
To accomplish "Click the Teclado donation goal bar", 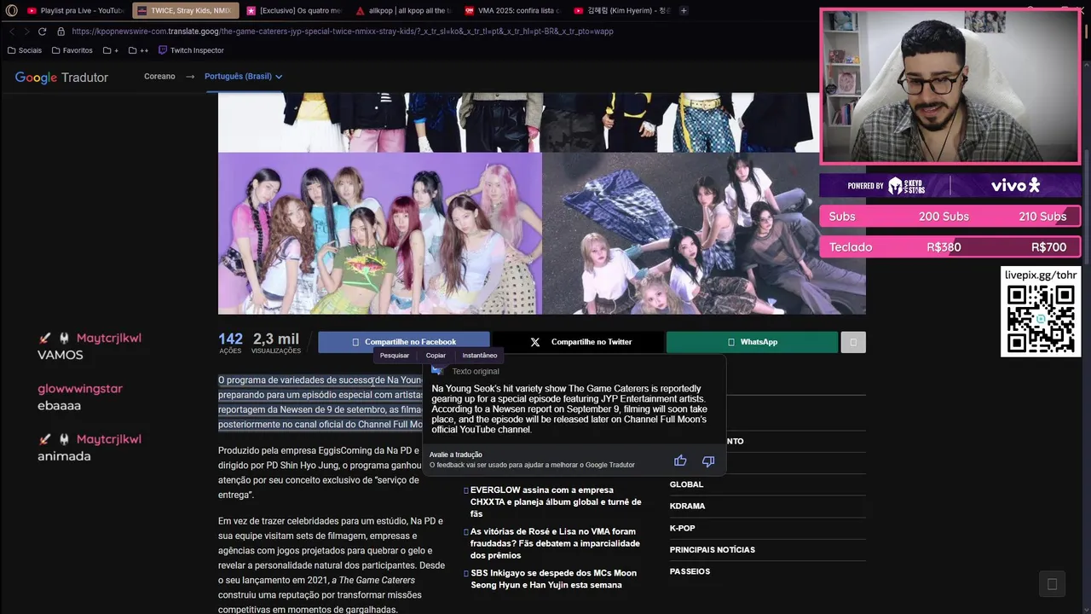I will click(x=950, y=247).
